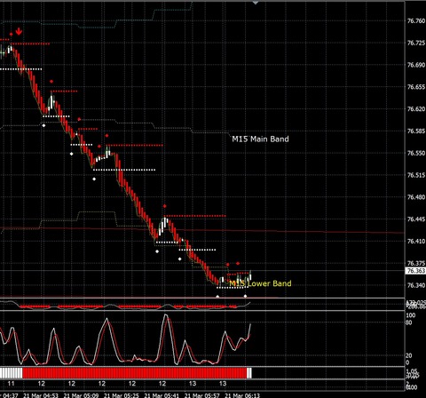Click the red down arrow sell signal

click(19, 31)
